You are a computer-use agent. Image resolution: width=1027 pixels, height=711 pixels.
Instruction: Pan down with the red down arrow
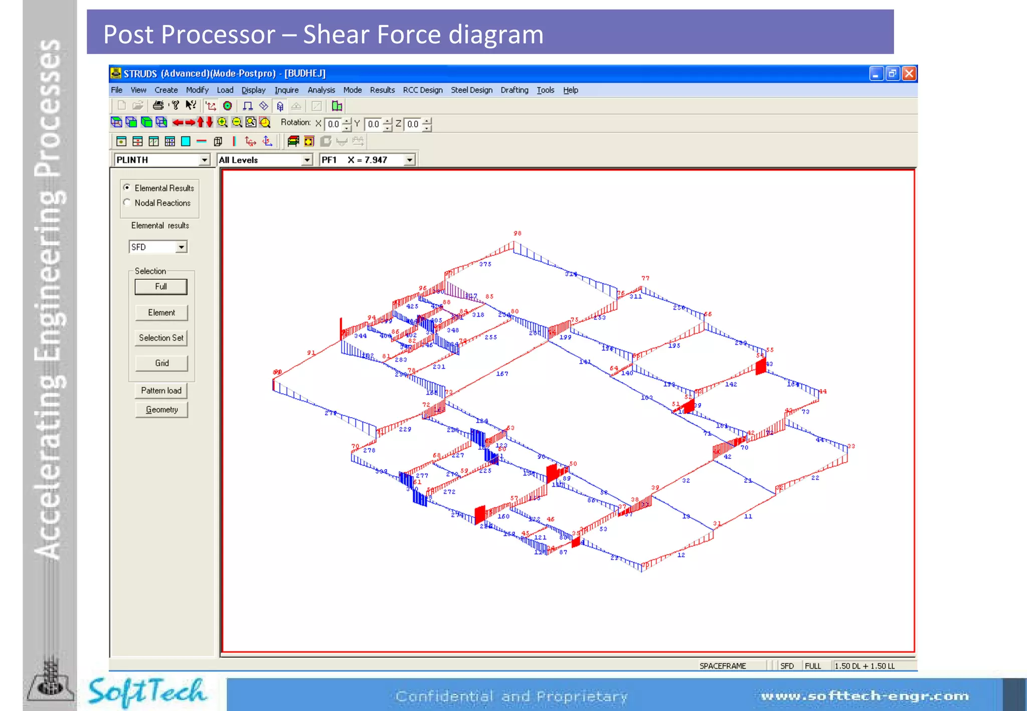click(x=209, y=122)
